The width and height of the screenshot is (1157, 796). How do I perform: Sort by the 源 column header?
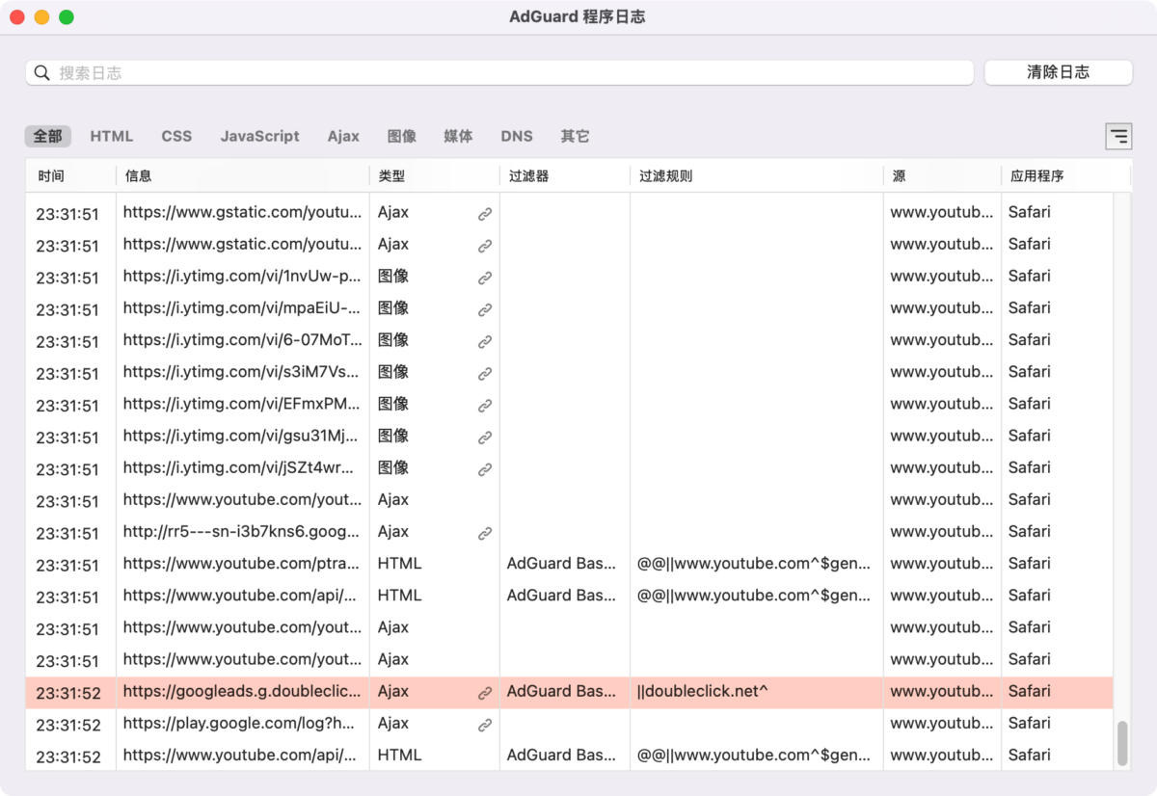pos(943,176)
